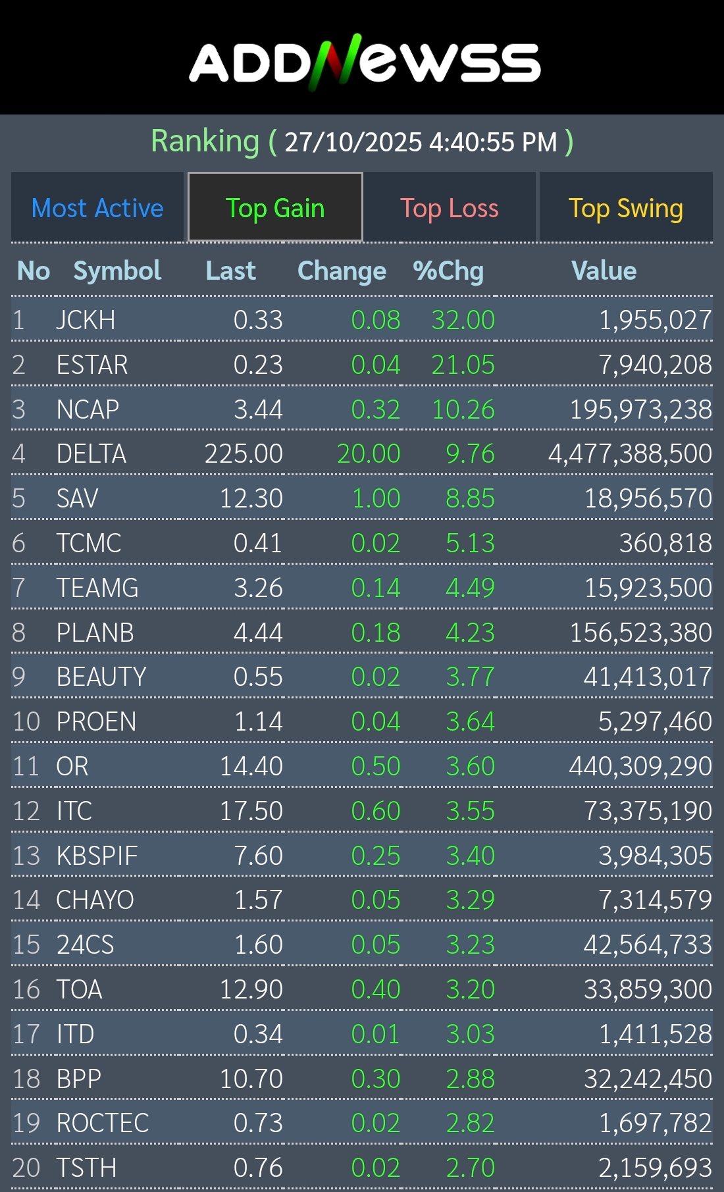Click the ROCTEC symbol
Screen dimensions: 724x1192
[103, 1123]
